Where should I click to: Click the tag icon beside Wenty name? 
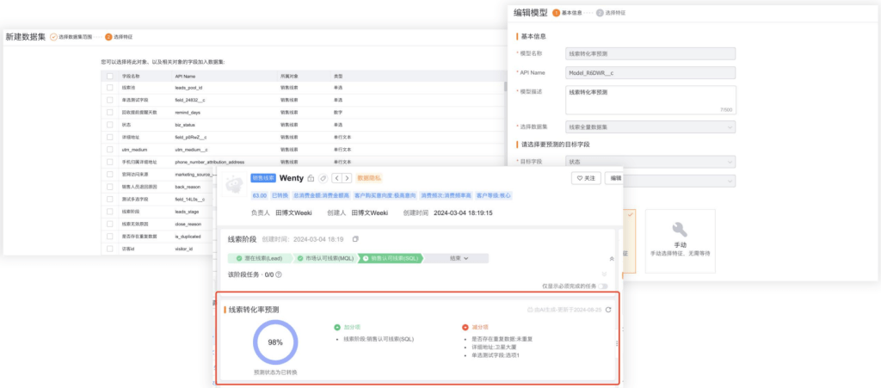click(323, 178)
